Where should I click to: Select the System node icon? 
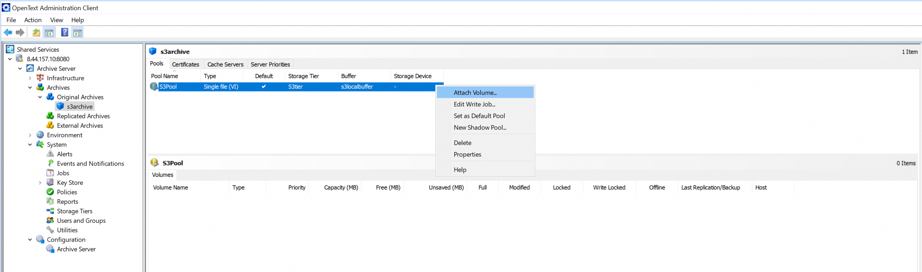tap(40, 144)
